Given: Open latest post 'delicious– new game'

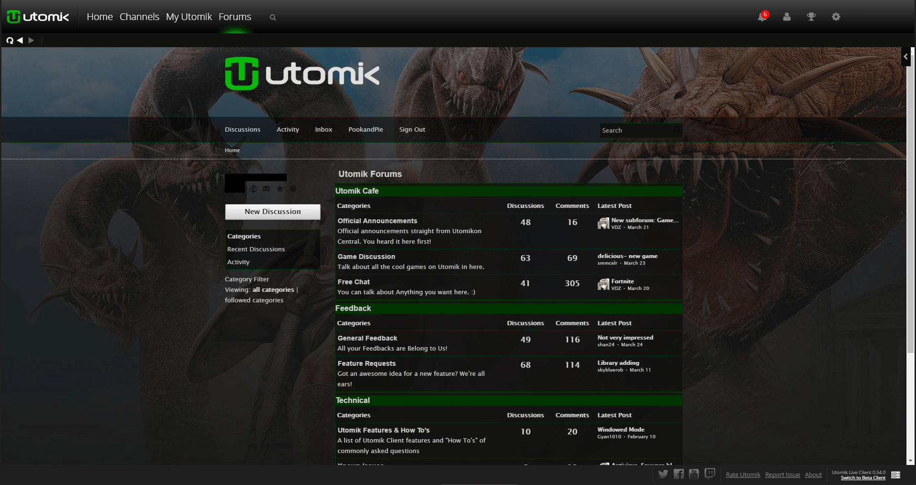Looking at the screenshot, I should 627,256.
